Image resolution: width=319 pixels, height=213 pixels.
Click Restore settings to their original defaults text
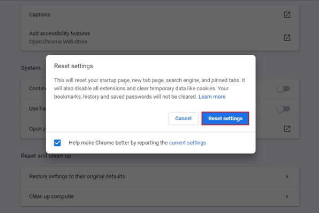pyautogui.click(x=77, y=177)
